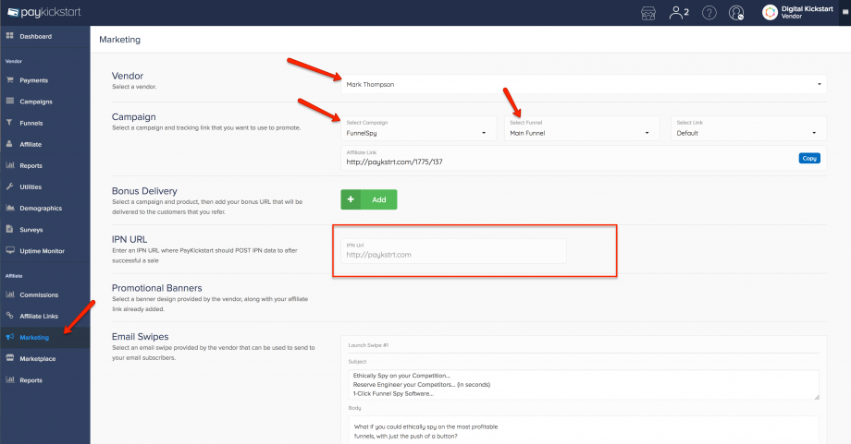Open the users icon with count 2
Image resolution: width=851 pixels, height=444 pixels.
679,12
